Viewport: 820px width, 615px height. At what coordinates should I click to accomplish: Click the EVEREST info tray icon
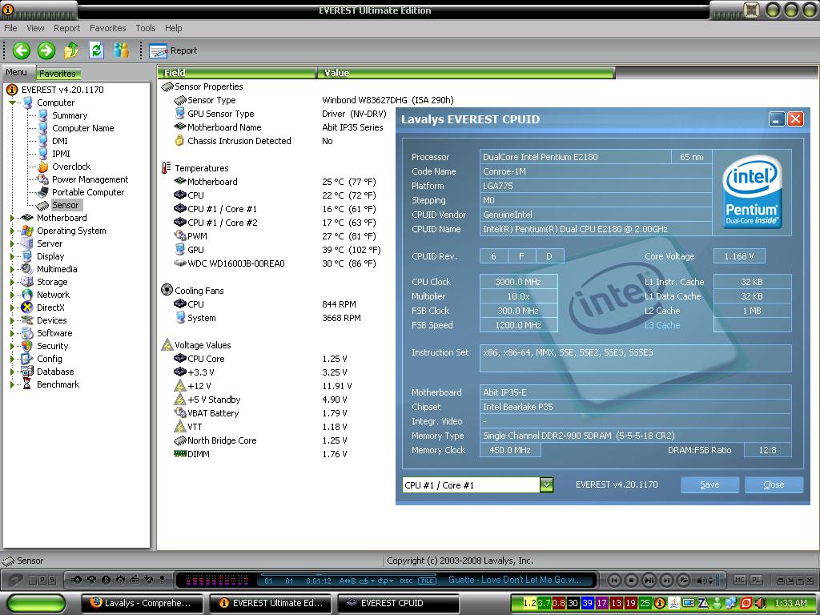[x=660, y=603]
